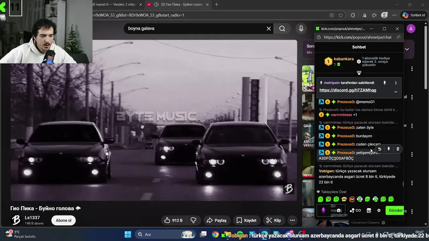
Task: Open Ls1337 channel avatar
Action: pos(16,220)
